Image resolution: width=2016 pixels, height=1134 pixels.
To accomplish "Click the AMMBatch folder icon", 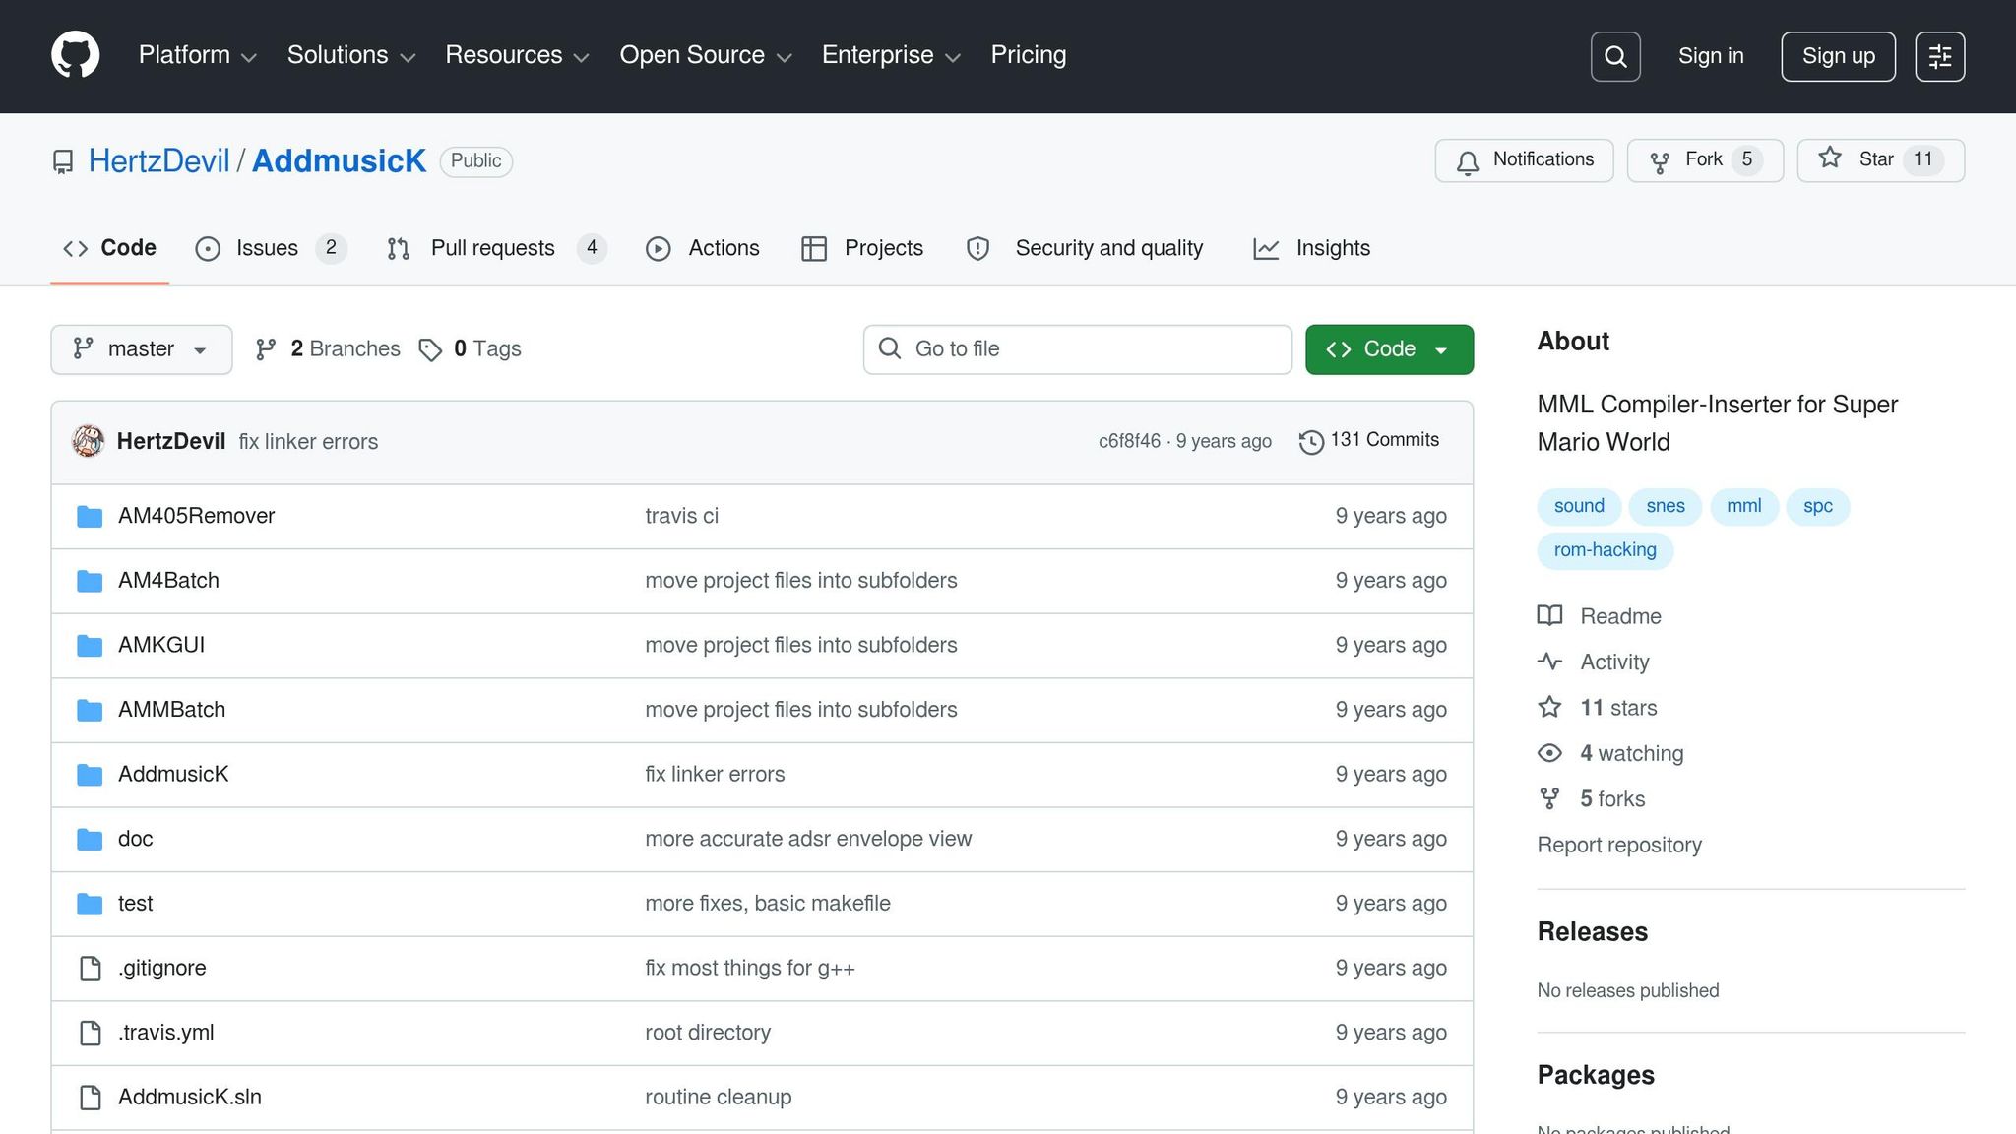I will click(x=90, y=710).
